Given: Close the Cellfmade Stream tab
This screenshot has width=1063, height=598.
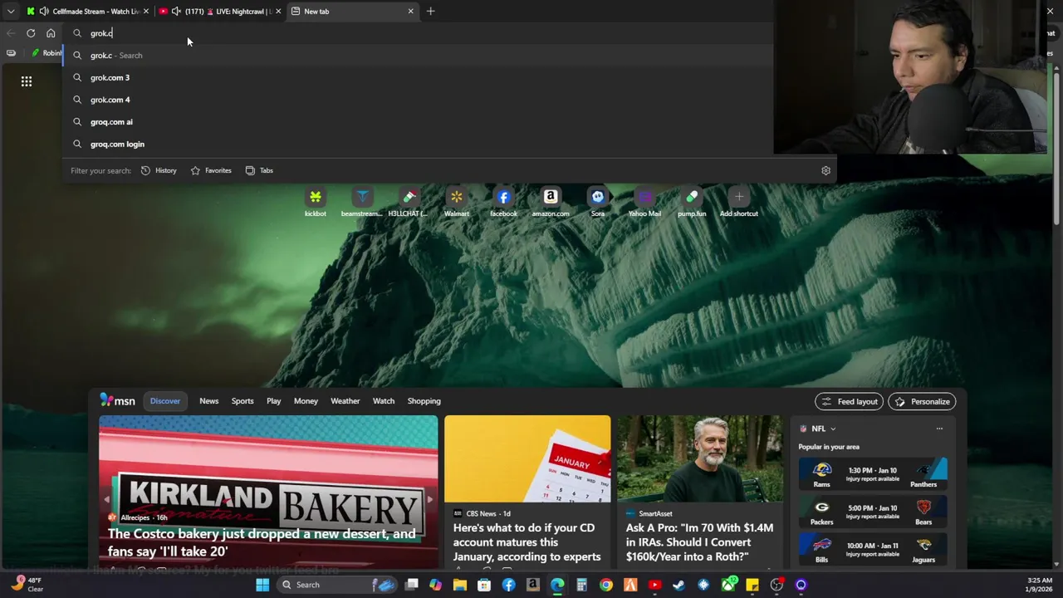Looking at the screenshot, I should pos(146,11).
